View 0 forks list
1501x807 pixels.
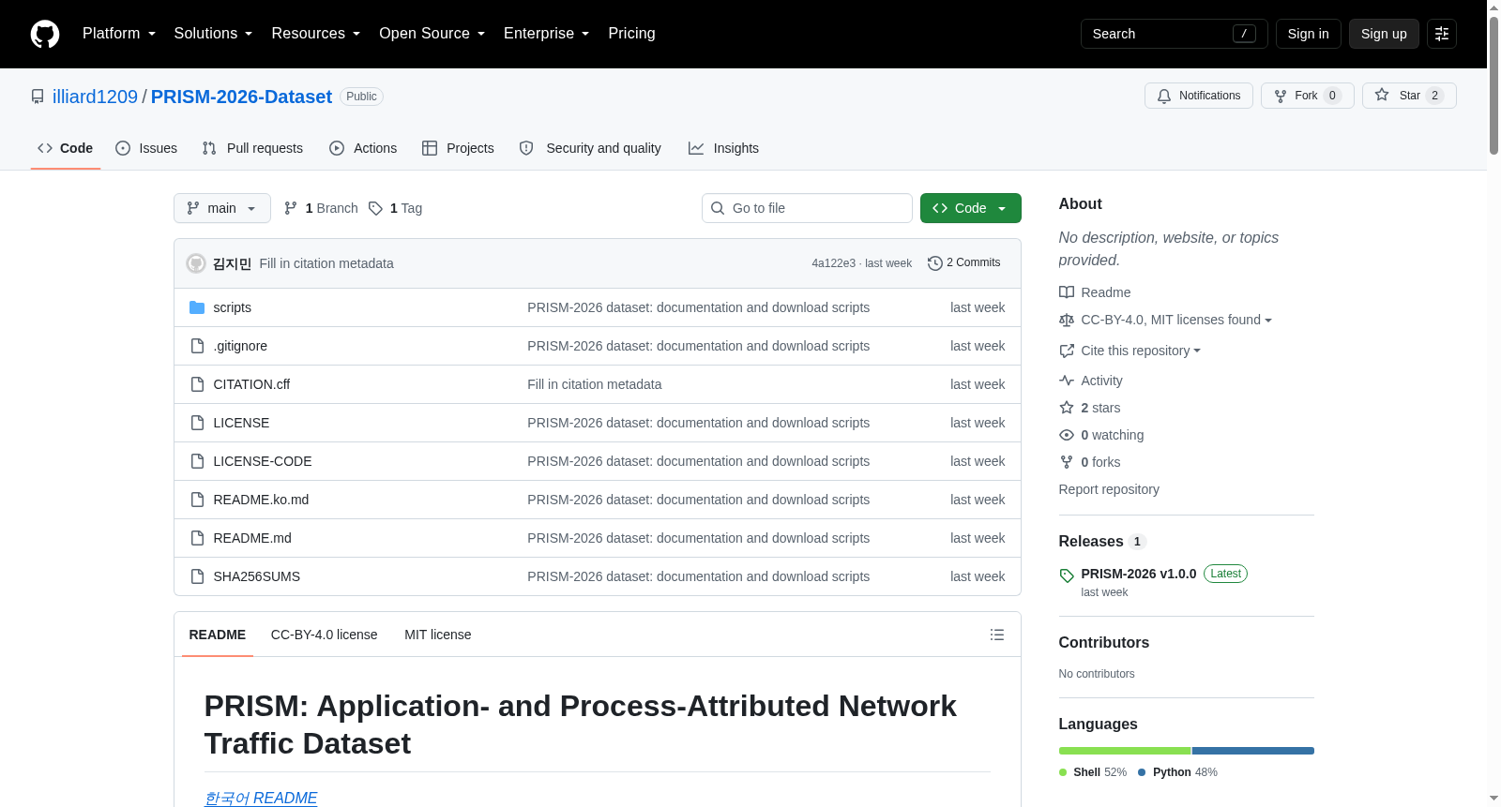click(x=1090, y=462)
